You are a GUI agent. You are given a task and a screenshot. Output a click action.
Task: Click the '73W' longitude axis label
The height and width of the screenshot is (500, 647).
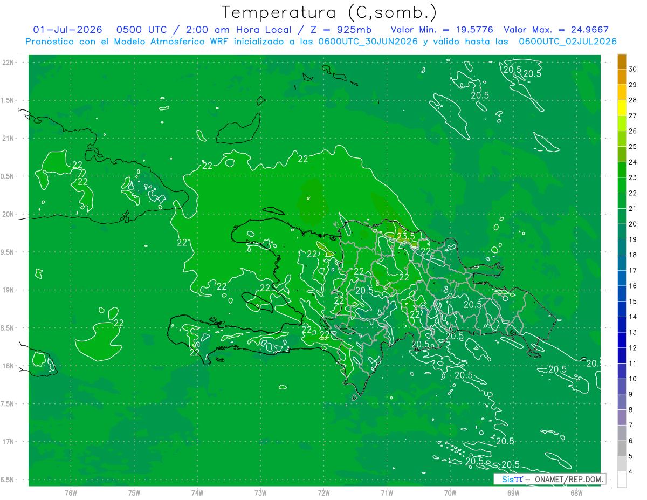[260, 493]
